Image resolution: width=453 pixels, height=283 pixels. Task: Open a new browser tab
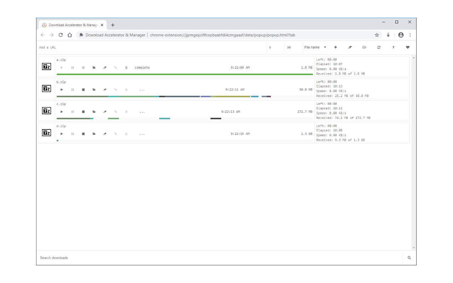(113, 25)
